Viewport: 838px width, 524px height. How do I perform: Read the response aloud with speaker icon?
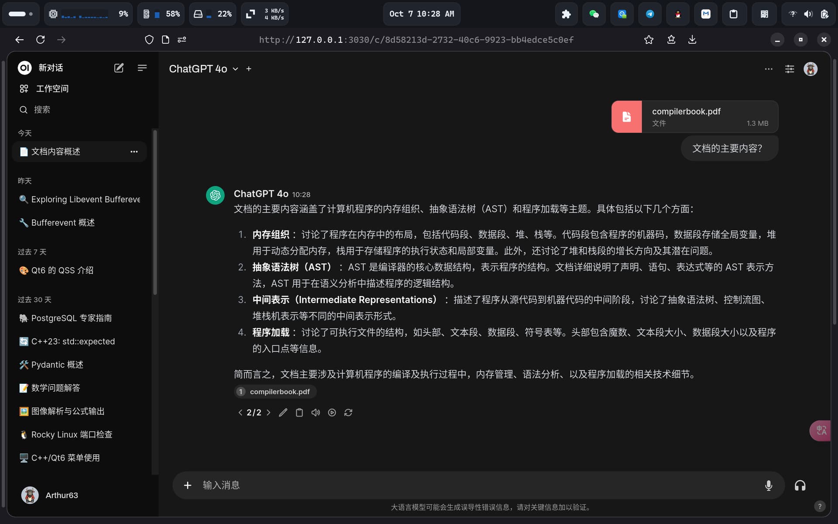tap(316, 413)
